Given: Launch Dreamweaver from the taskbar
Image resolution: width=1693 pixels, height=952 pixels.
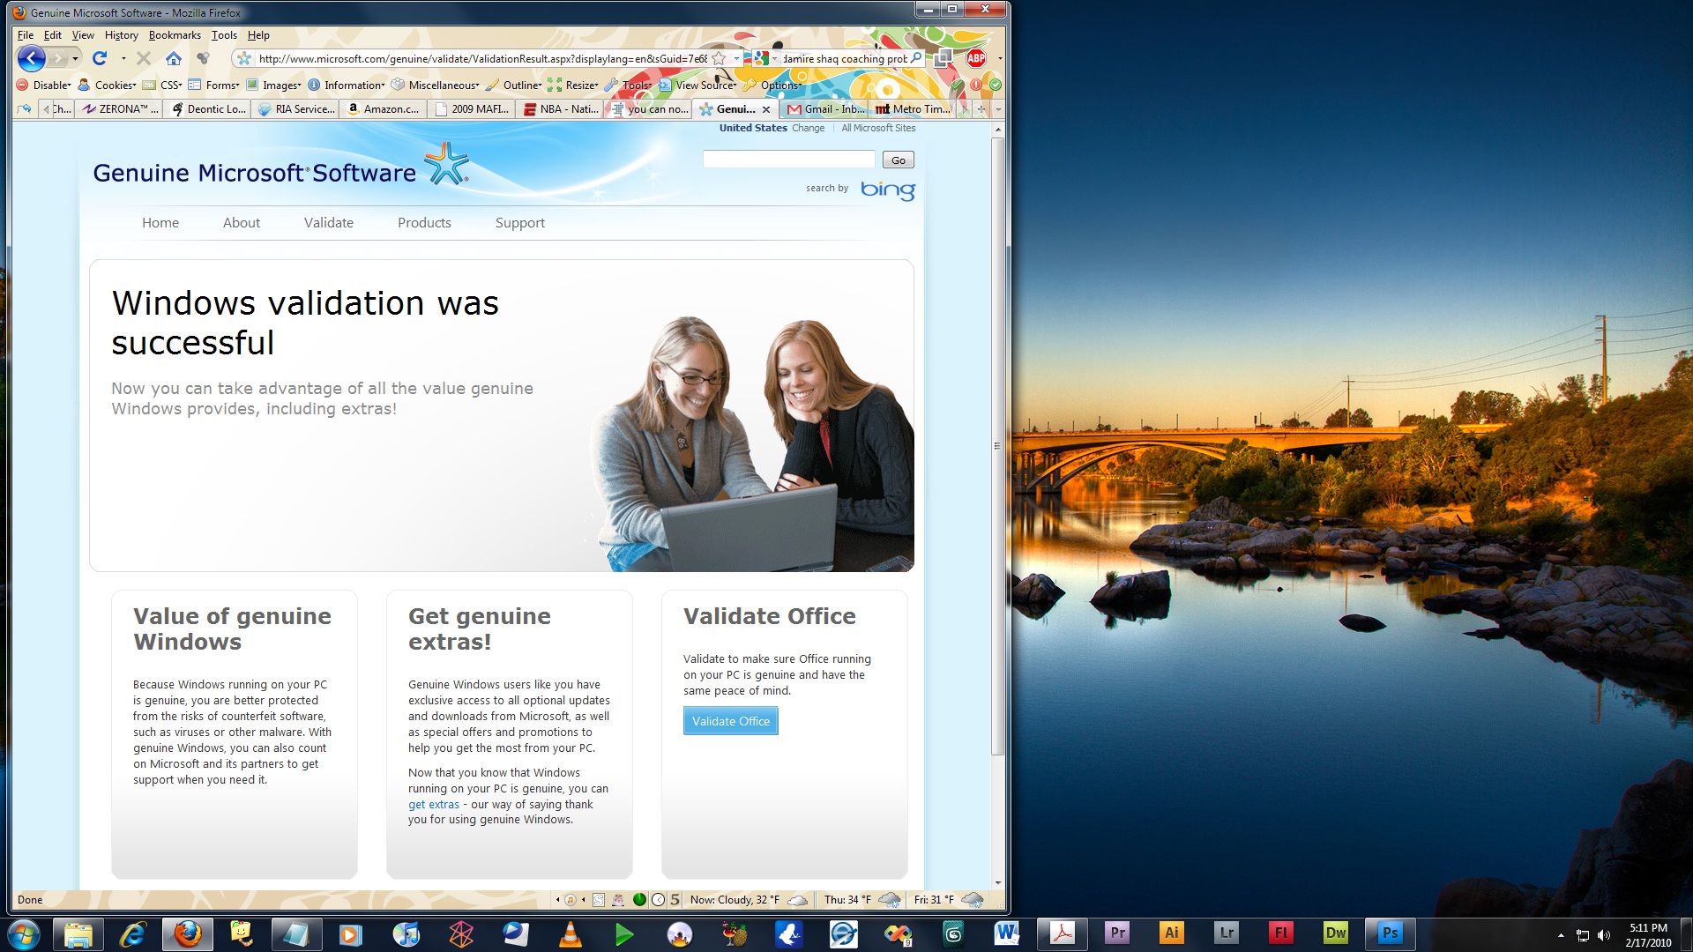Looking at the screenshot, I should (1336, 933).
